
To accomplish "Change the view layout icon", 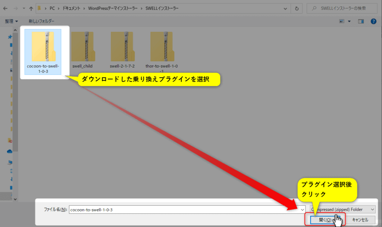I will point(342,21).
